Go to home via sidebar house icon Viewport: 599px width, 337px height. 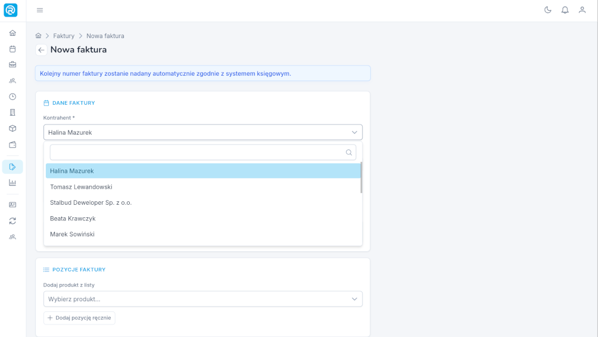coord(13,33)
